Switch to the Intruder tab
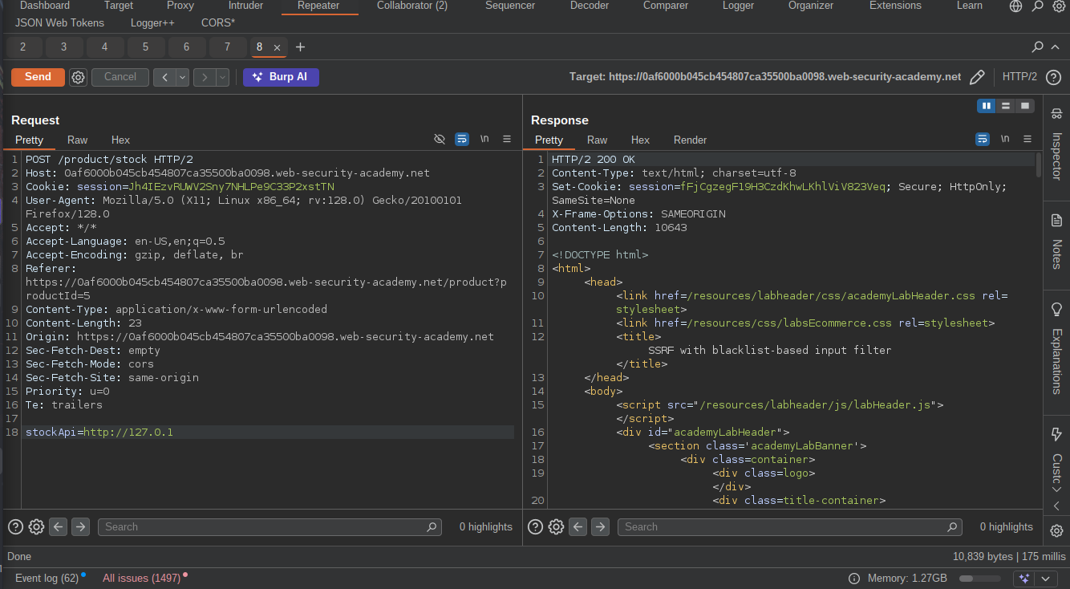 pyautogui.click(x=245, y=6)
